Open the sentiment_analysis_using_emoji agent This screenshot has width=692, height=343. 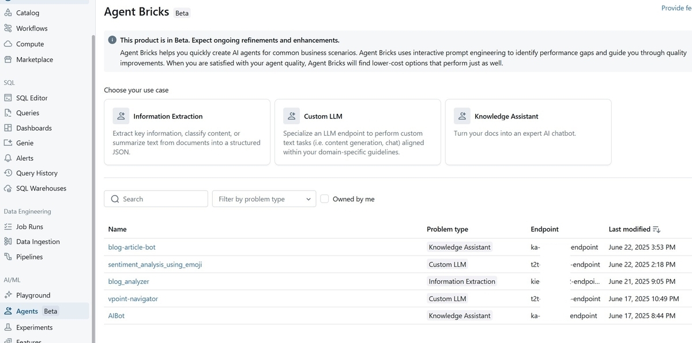[155, 265]
